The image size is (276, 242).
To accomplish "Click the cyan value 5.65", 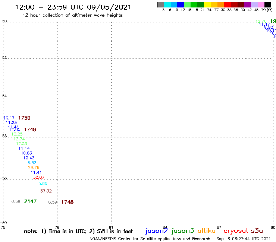I will point(43,184).
